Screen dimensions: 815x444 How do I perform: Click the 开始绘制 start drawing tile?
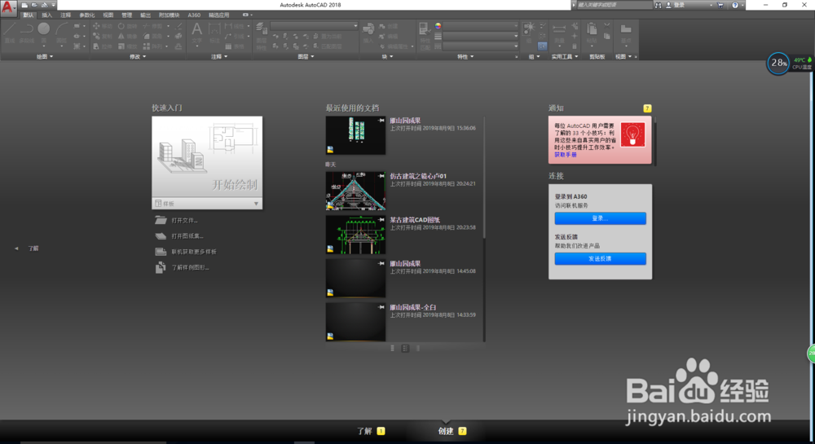[207, 157]
